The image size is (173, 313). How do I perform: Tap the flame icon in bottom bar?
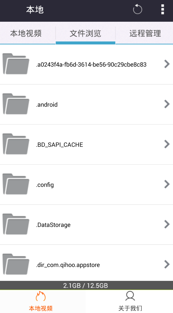41,296
